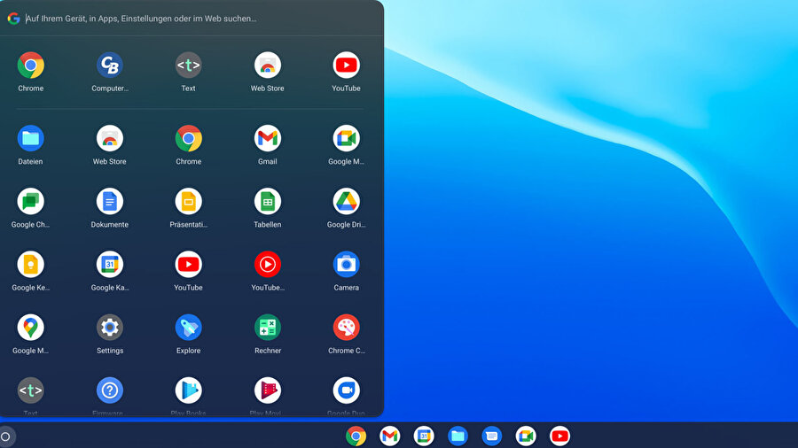
Task: Launch the Explore app
Action: coord(188,327)
